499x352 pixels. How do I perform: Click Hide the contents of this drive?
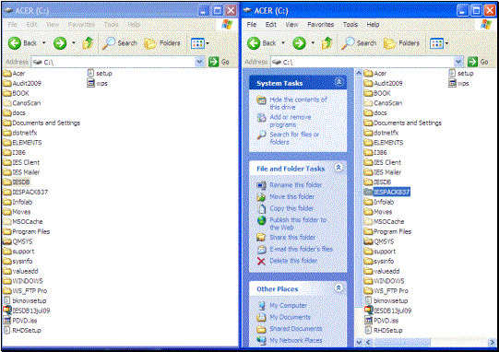[x=298, y=103]
